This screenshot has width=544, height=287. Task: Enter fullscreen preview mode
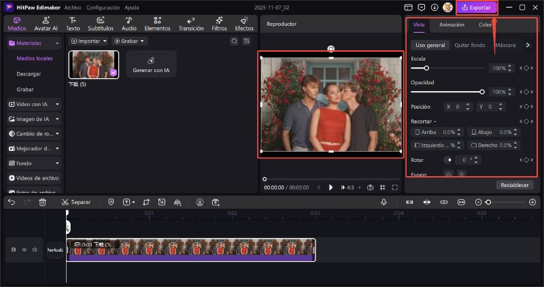tap(395, 187)
